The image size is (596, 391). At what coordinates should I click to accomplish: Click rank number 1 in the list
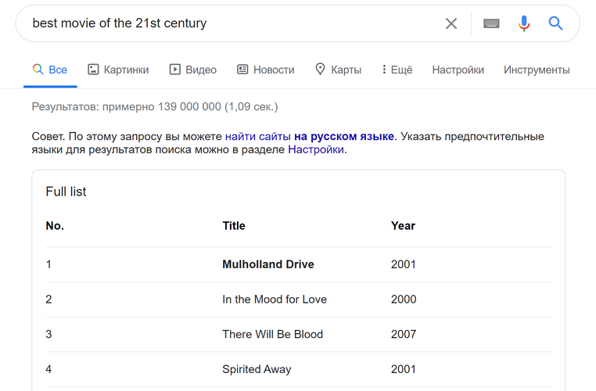48,264
